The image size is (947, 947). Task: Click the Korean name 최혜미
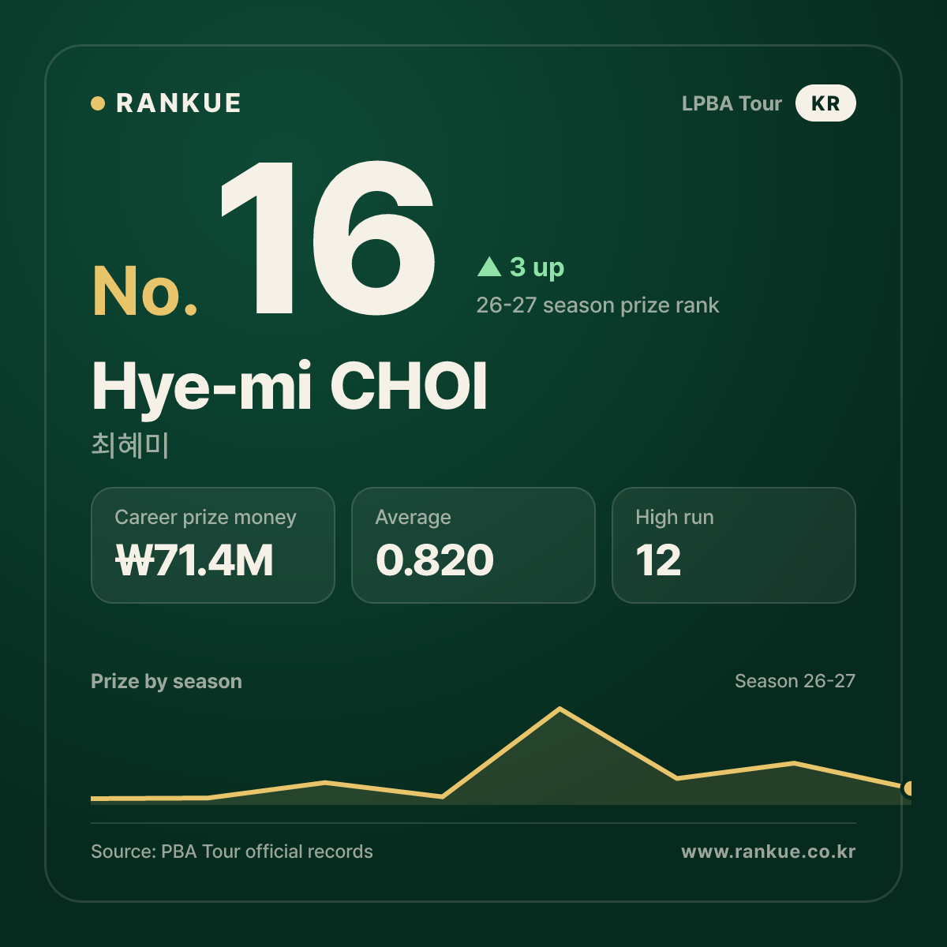click(130, 445)
